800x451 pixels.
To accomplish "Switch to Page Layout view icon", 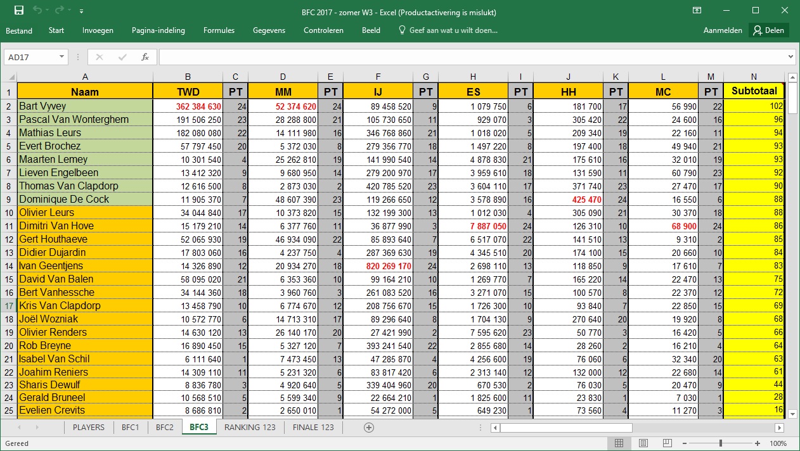I will point(643,443).
